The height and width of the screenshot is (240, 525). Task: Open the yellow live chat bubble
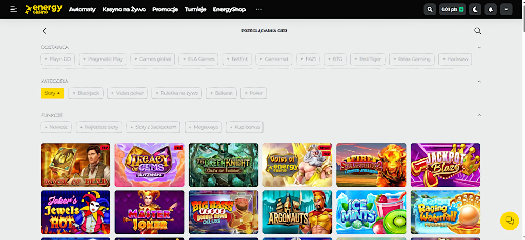510,221
